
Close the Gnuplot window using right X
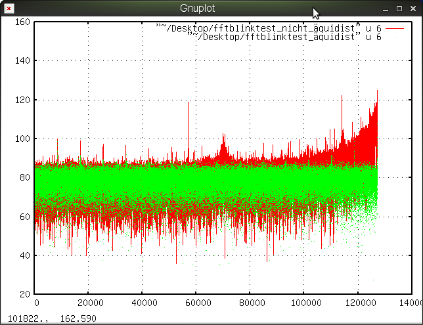(412, 9)
